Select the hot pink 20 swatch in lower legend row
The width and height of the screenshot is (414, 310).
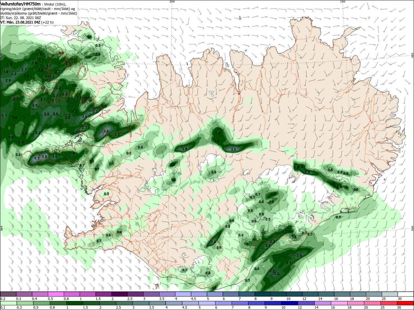pos(372,303)
